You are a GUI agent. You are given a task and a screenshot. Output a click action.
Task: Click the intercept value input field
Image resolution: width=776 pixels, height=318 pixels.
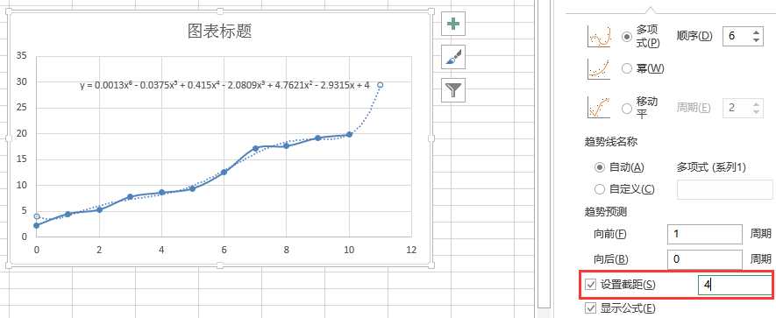click(735, 286)
